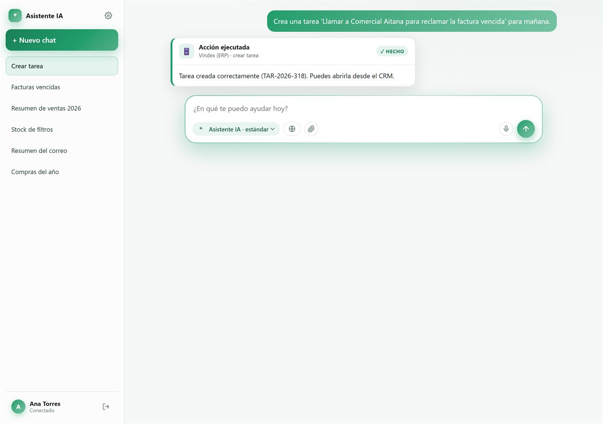This screenshot has width=603, height=424.
Task: Click the HECHO status badge
Action: coord(392,51)
